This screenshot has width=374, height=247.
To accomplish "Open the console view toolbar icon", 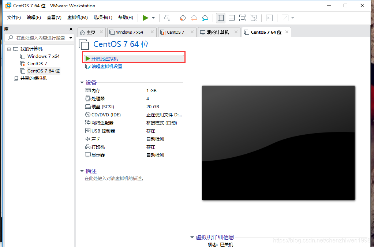I will (x=269, y=18).
